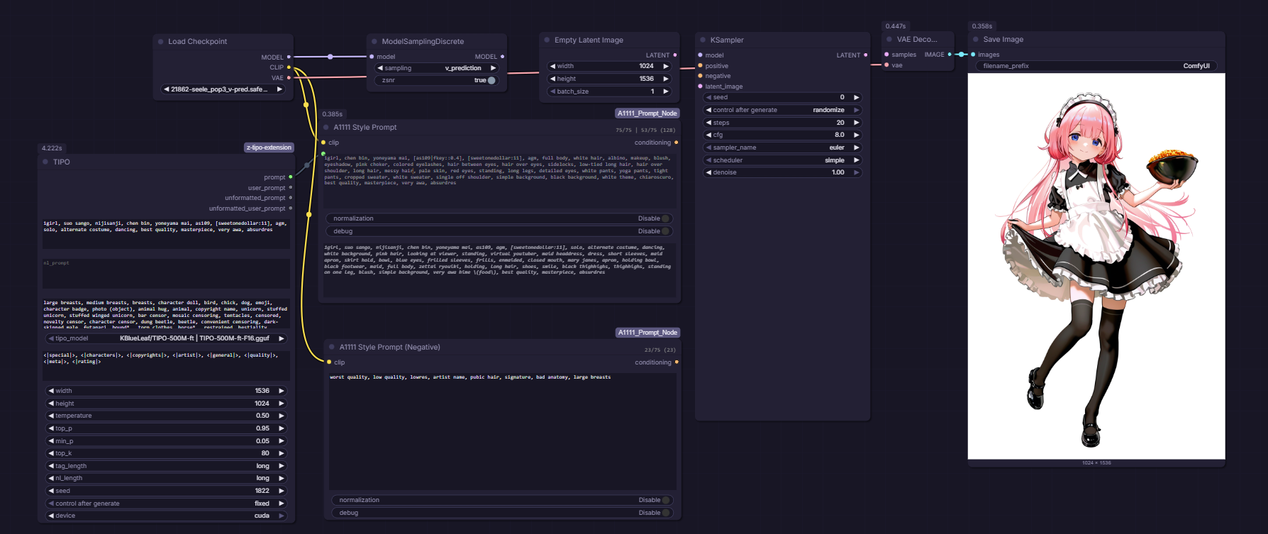Open the tipo_model dropdown
Image resolution: width=1268 pixels, height=534 pixels.
coord(167,338)
